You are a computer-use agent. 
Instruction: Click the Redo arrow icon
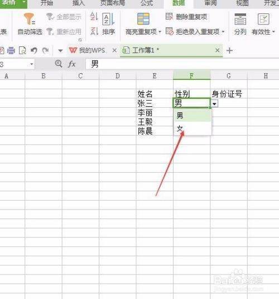pyautogui.click(x=46, y=50)
